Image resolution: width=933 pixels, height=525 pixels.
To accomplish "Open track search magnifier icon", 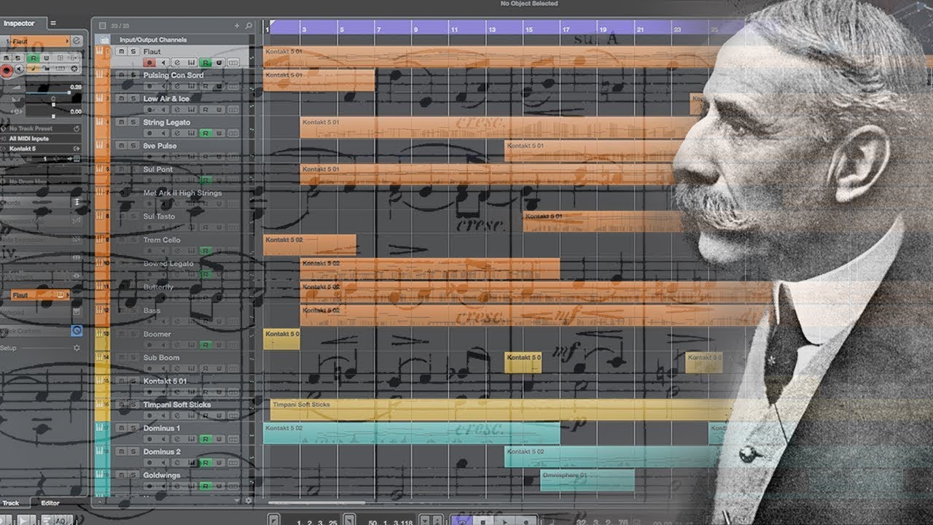I will tap(247, 26).
